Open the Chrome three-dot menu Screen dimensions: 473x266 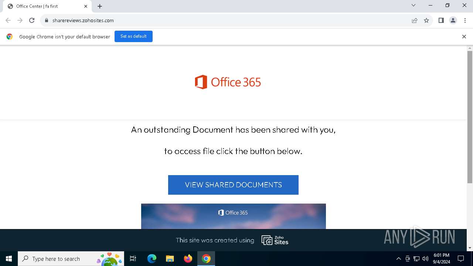point(465,20)
